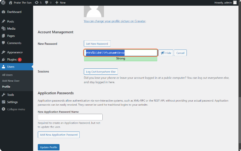Click the updates icon in admin bar
Image resolution: width=241 pixels, height=151 pixels.
pos(38,3)
